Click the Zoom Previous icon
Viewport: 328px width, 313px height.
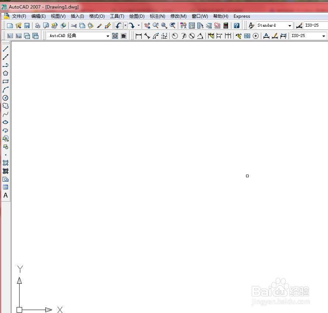(173, 26)
